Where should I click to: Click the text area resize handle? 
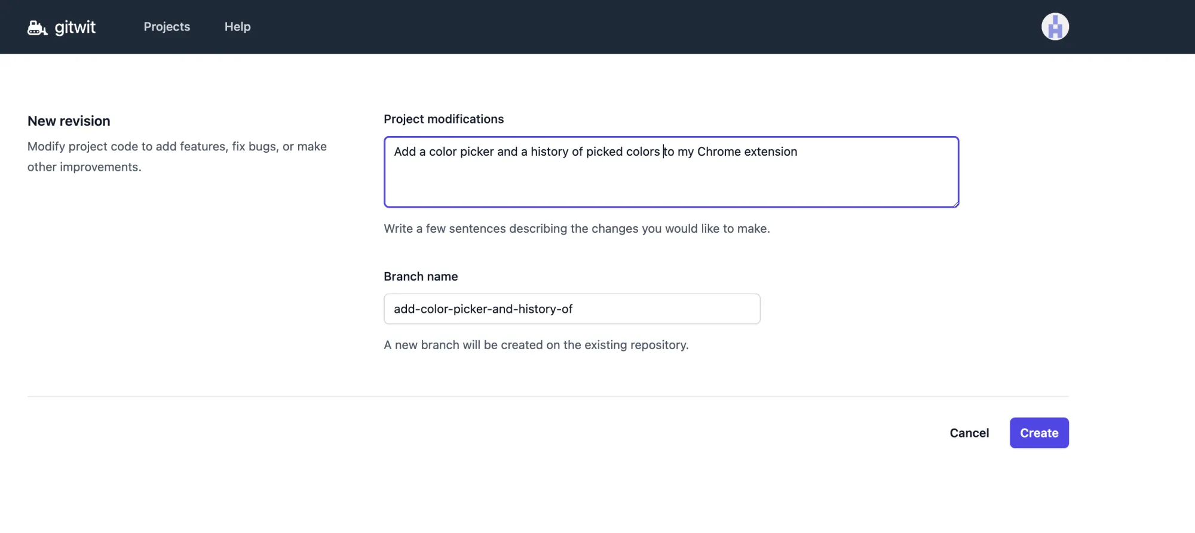click(955, 204)
